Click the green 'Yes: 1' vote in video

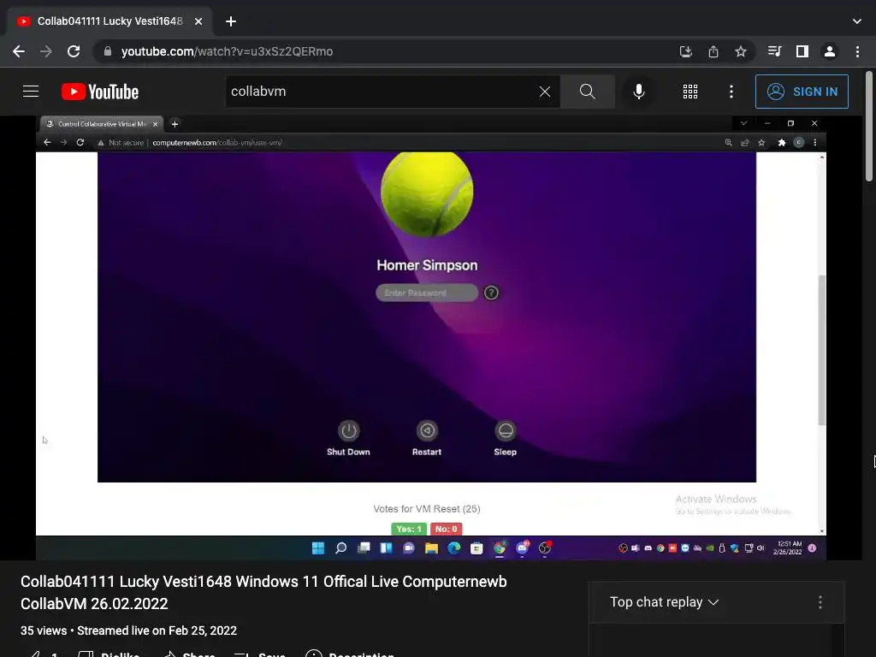409,529
